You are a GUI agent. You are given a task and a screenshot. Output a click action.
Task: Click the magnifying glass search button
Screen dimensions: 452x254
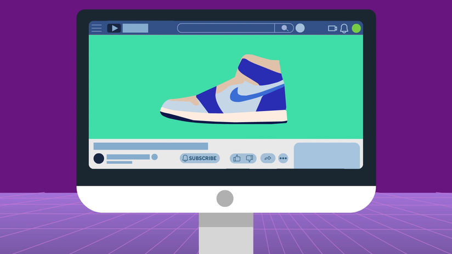pos(284,28)
